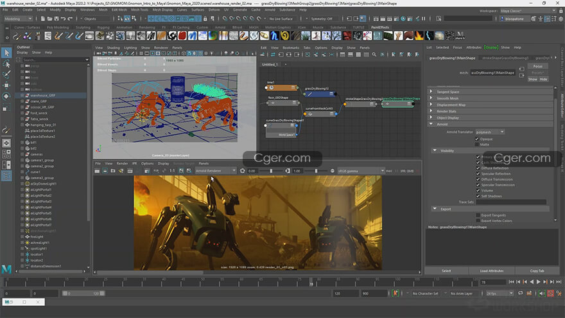Enable Export Vertex Colors checkbox
This screenshot has width=565, height=318.
tap(478, 220)
